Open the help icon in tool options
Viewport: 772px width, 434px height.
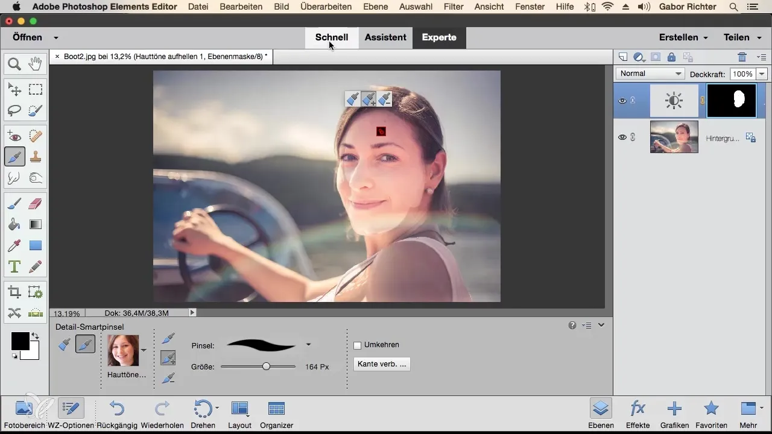tap(572, 325)
